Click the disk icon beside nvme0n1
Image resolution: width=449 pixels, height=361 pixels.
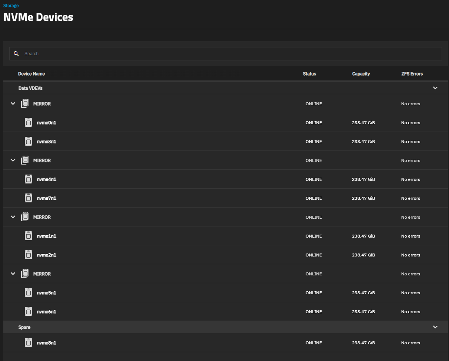pyautogui.click(x=29, y=122)
